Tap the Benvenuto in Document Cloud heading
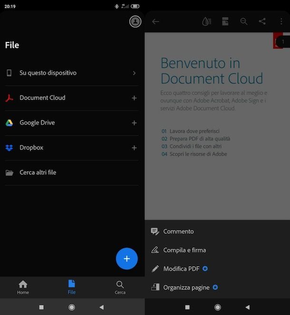The height and width of the screenshot is (315, 290). [x=212, y=71]
